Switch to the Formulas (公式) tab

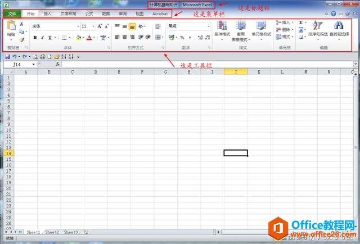pos(89,13)
